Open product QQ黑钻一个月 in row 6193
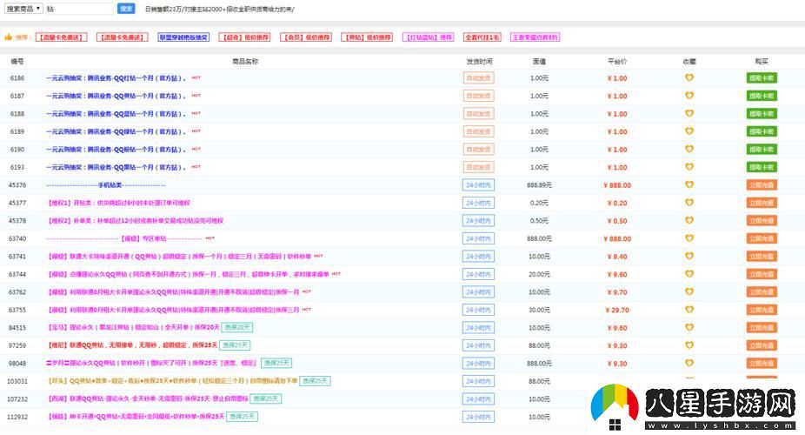The height and width of the screenshot is (435, 805). point(116,167)
